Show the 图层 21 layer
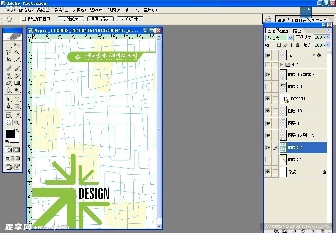Viewport: 336px width, 233px height. 268,159
